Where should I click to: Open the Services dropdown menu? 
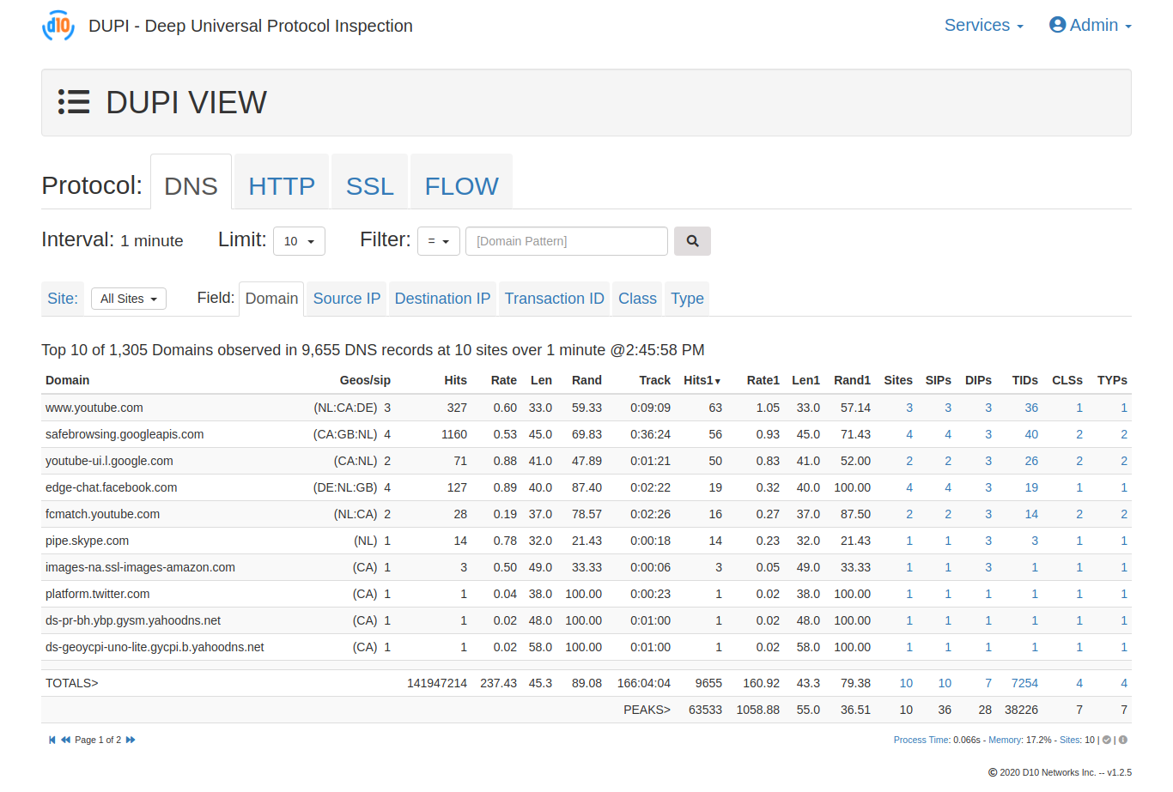[984, 25]
